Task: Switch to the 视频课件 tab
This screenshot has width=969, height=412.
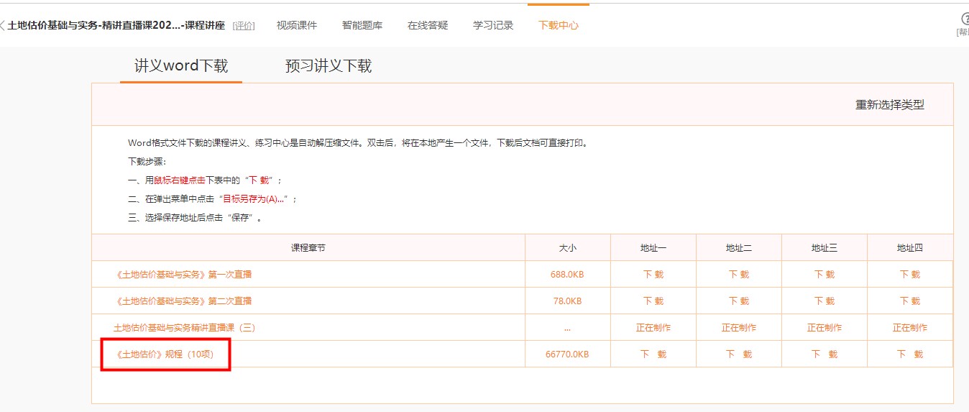Action: (x=297, y=25)
